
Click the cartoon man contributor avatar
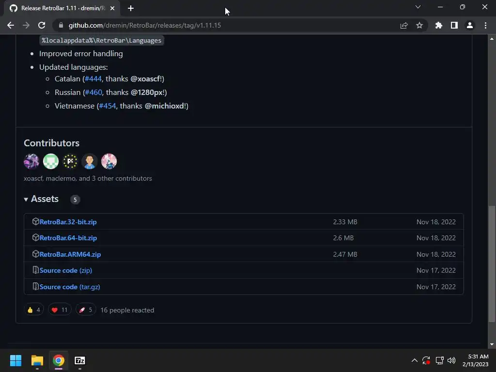coord(90,161)
